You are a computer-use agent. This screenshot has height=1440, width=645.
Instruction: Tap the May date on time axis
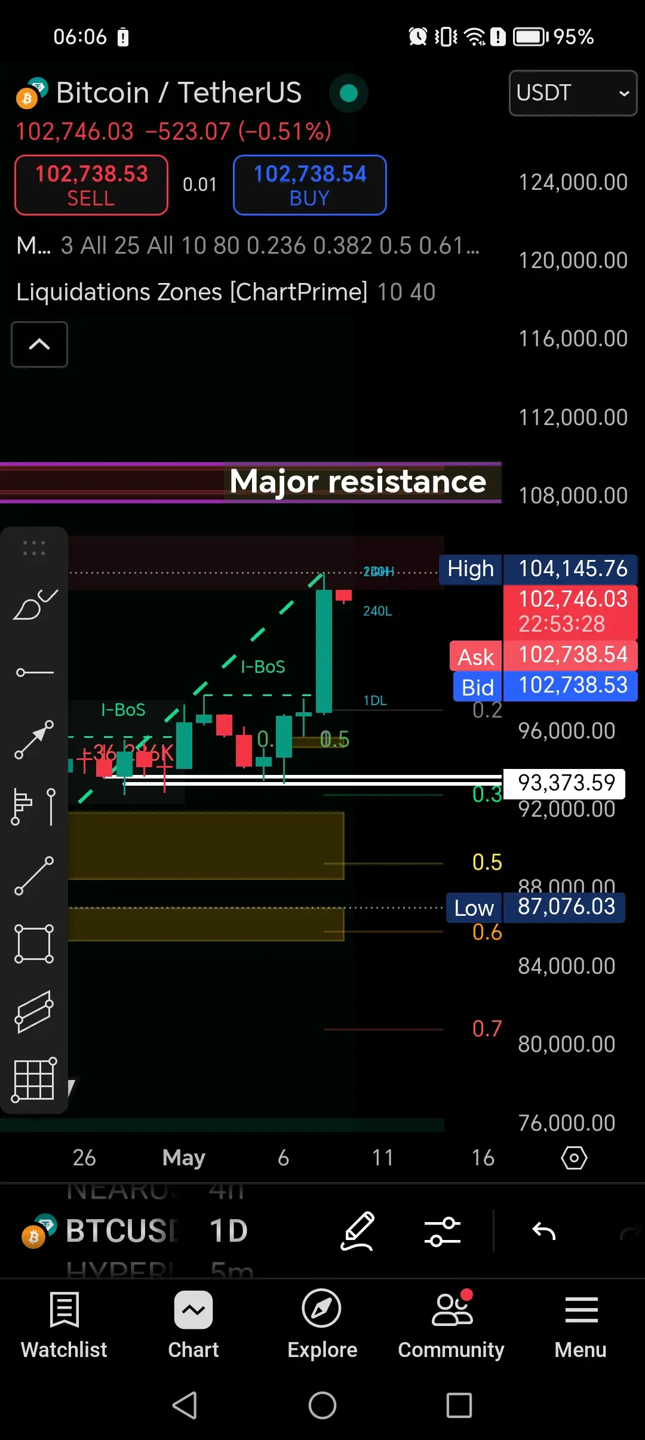pyautogui.click(x=184, y=1158)
